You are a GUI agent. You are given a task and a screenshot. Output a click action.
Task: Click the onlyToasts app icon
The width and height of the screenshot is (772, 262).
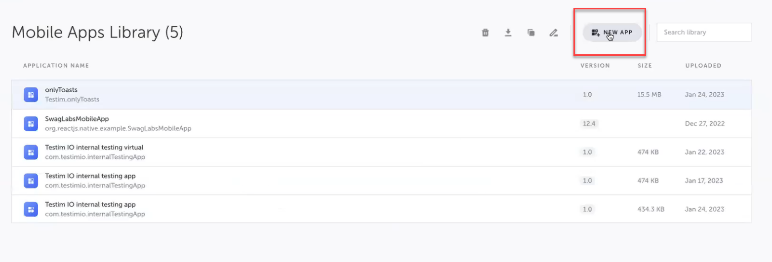(31, 95)
